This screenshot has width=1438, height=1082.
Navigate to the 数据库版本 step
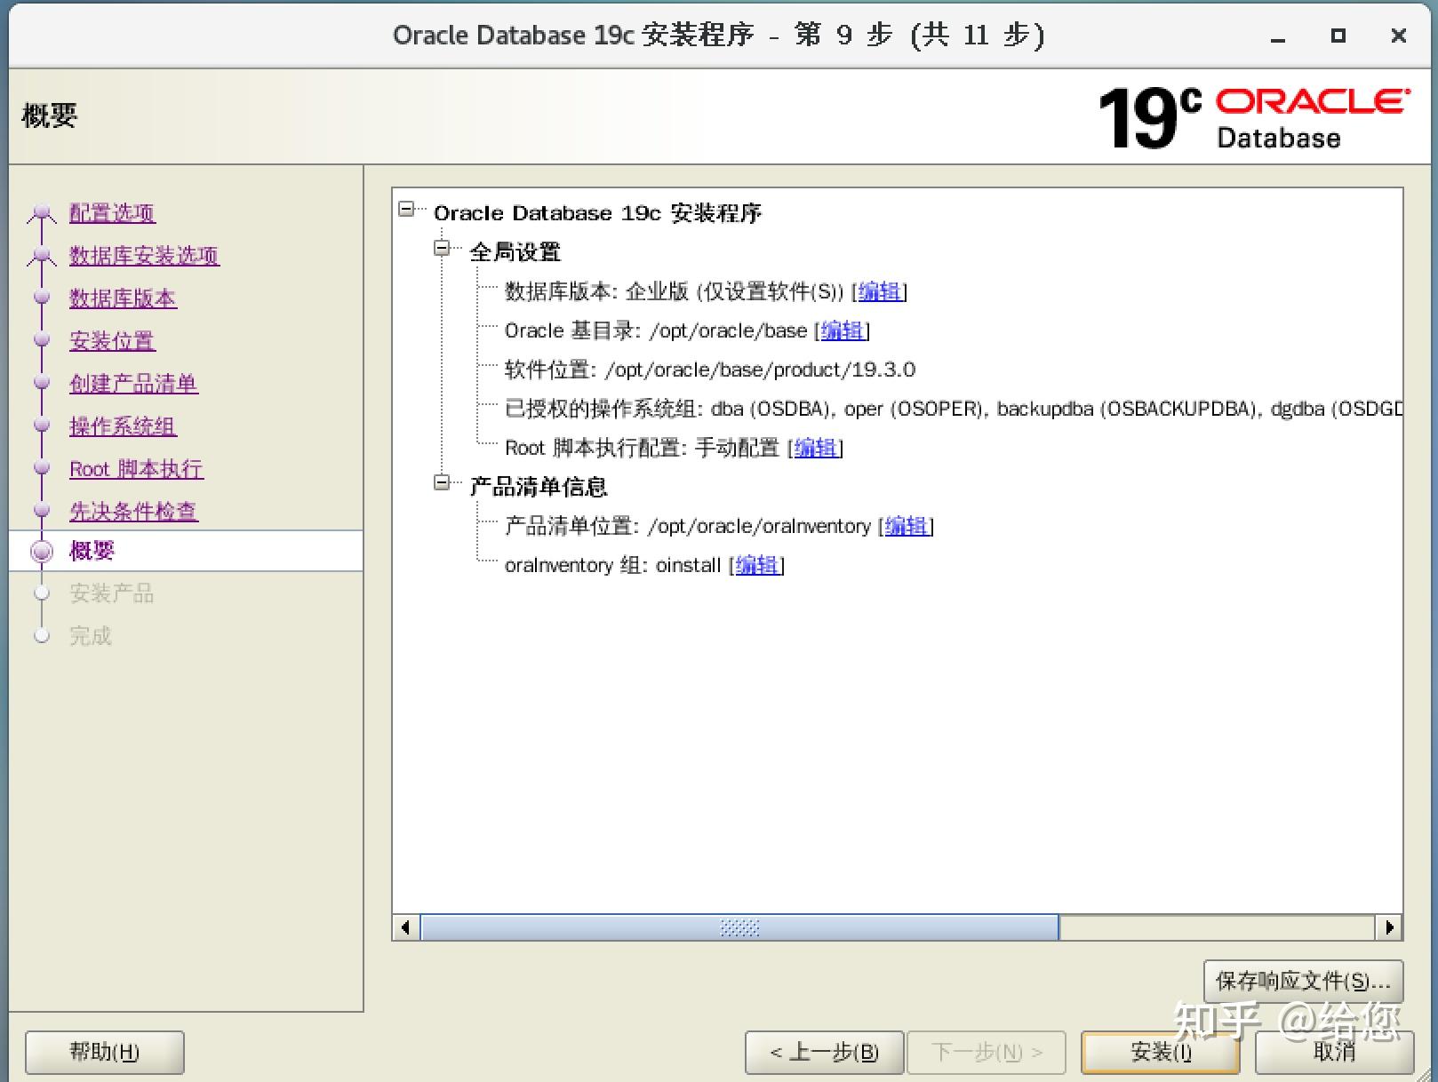click(123, 298)
